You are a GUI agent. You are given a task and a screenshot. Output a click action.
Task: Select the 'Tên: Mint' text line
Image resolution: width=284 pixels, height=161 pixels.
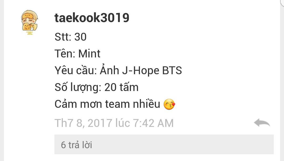(77, 53)
